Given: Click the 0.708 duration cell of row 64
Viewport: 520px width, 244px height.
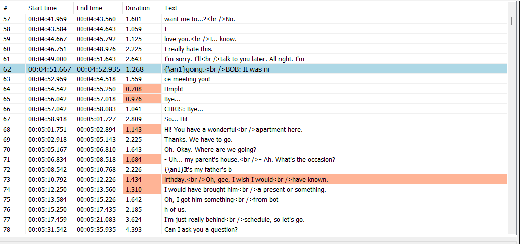Looking at the screenshot, I should (x=142, y=89).
